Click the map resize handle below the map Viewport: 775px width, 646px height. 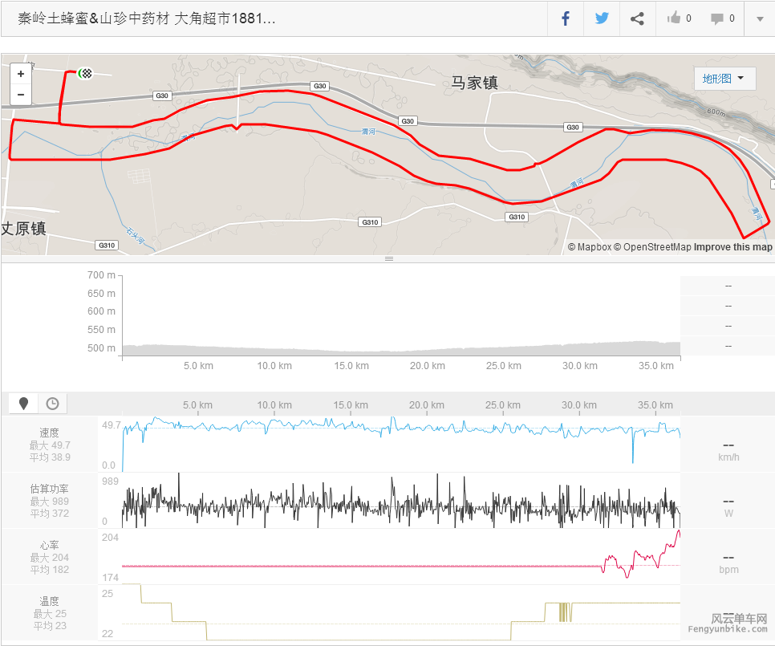click(388, 258)
